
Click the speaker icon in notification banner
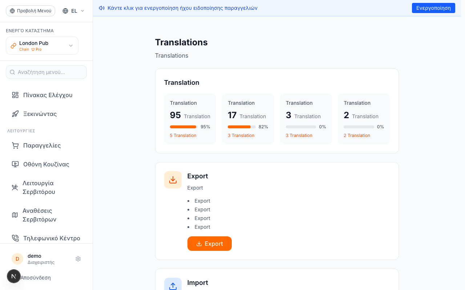(102, 8)
